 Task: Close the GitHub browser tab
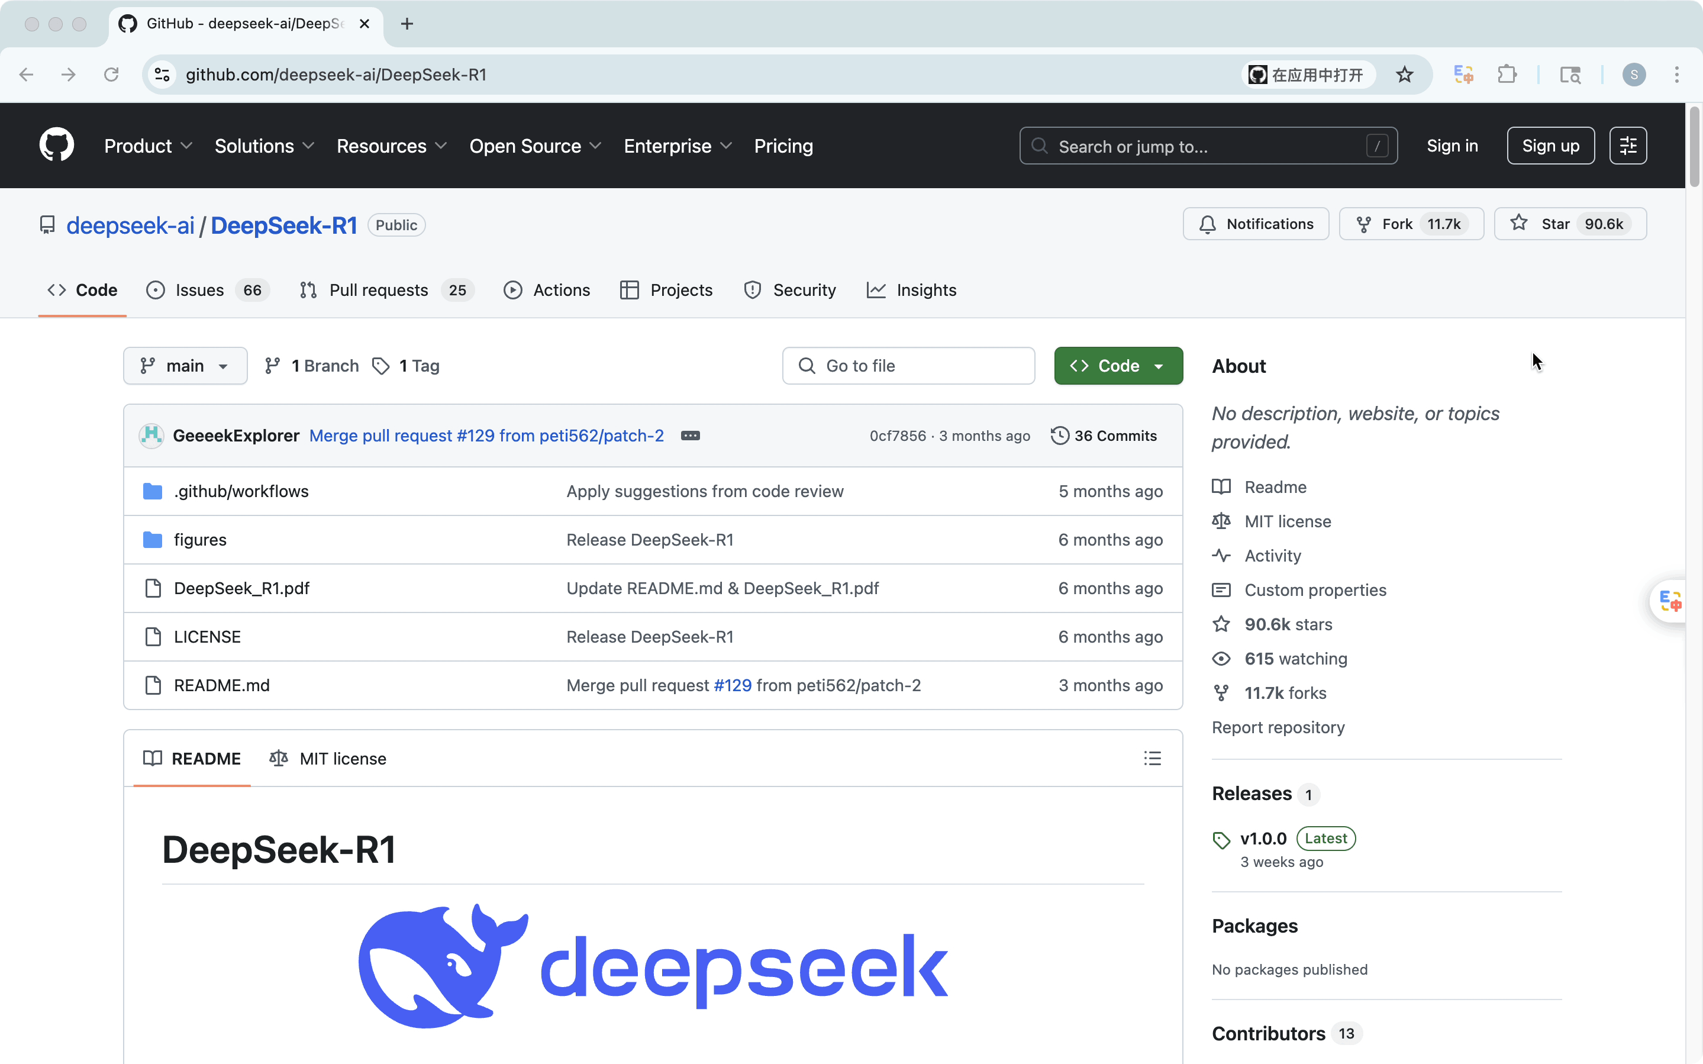pyautogui.click(x=365, y=24)
